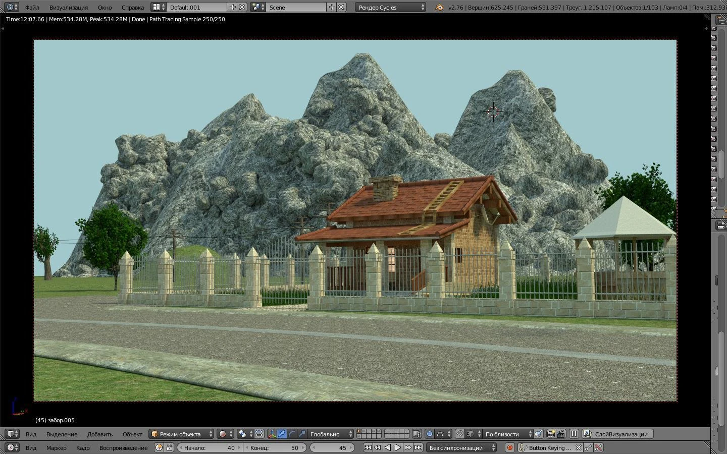The image size is (727, 454).
Task: Click the current frame 45 field
Action: pyautogui.click(x=332, y=447)
